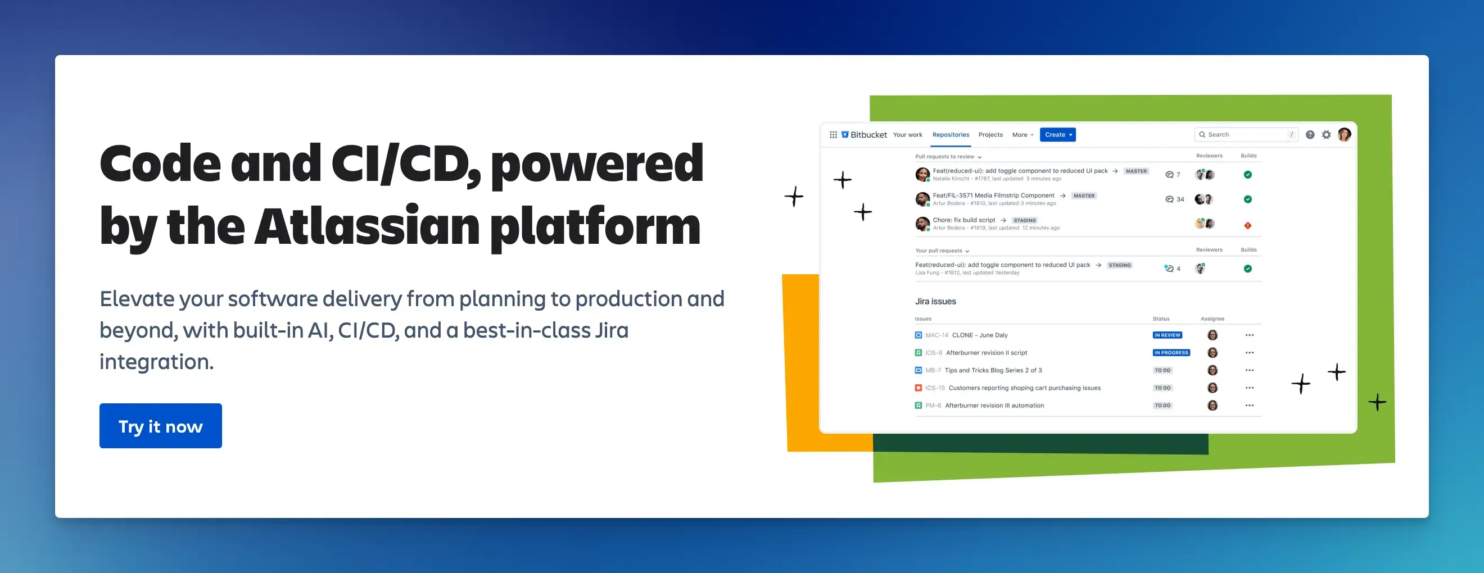Click in the Search input field
Image resolution: width=1484 pixels, height=573 pixels.
(1245, 135)
